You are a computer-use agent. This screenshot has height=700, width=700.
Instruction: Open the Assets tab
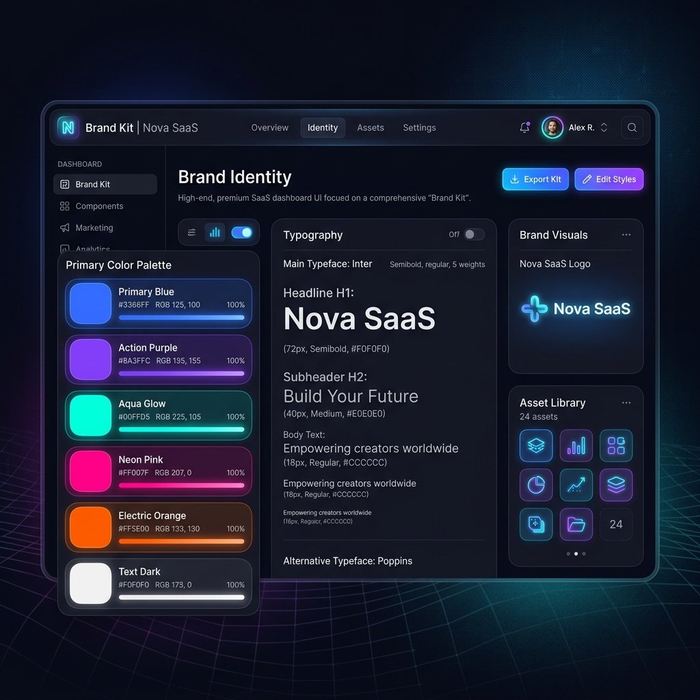371,127
